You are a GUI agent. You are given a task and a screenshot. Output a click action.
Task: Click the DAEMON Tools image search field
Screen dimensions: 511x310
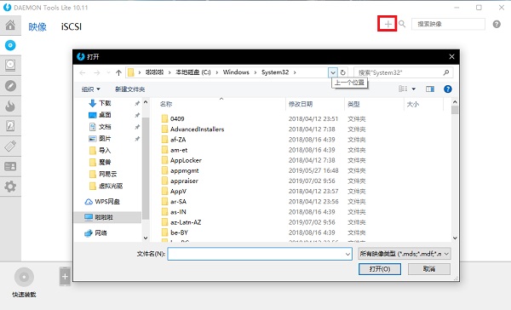pos(448,24)
